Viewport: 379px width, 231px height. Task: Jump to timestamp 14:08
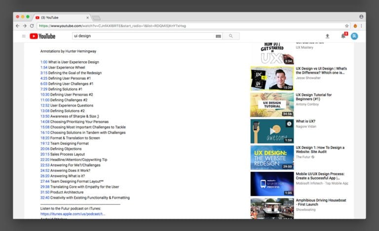45,122
